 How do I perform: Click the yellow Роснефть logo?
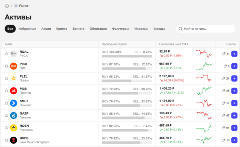13,128
